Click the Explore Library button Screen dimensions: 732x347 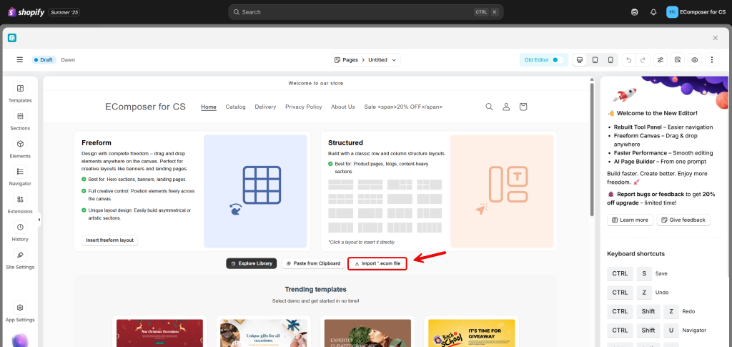coord(252,263)
